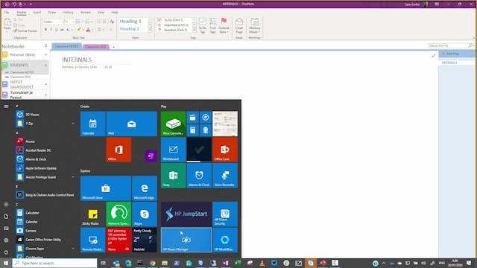This screenshot has height=268, width=477.
Task: Expand the JAETUT SALAISUUDET notebook
Action: pyautogui.click(x=46, y=84)
